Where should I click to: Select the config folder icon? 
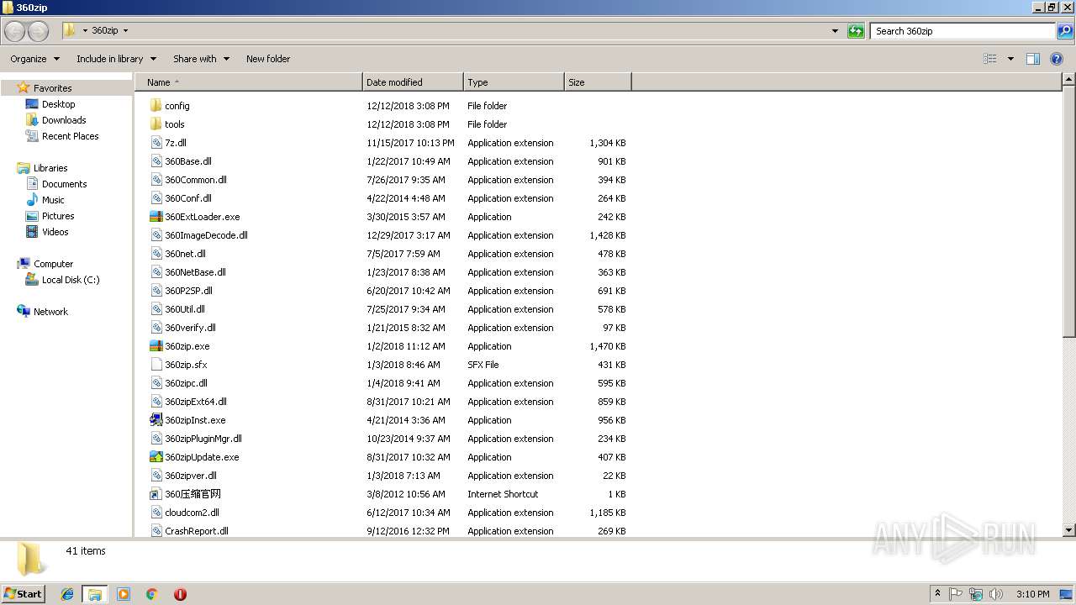click(156, 106)
